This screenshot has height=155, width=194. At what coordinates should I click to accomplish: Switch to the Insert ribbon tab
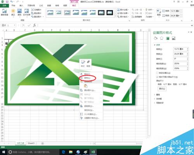[21, 5]
